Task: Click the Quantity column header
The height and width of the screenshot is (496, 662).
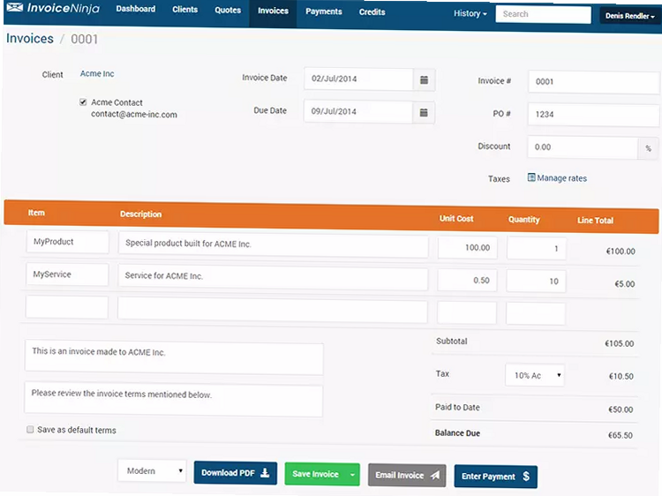Action: pyautogui.click(x=523, y=220)
